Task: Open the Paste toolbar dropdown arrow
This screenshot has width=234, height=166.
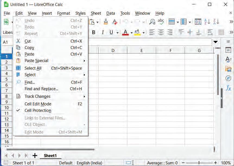Action: pyautogui.click(x=97, y=22)
